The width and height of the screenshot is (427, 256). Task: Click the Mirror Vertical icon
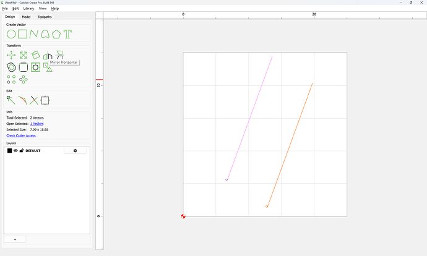click(x=59, y=55)
